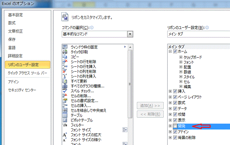Image resolution: width=230 pixels, height=145 pixels.
Task: Collapse the ホーム tree node
Action: click(170, 52)
